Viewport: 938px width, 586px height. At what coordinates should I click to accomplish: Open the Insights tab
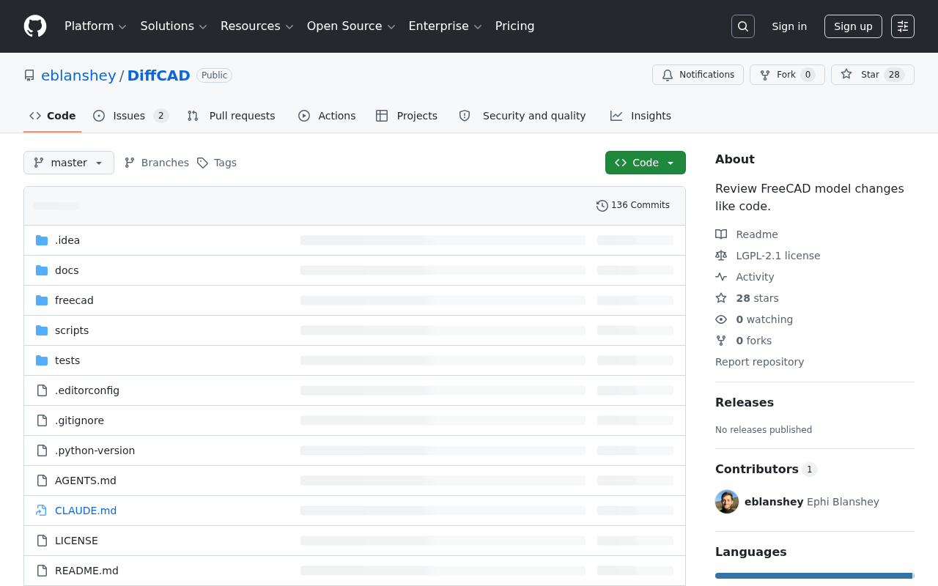click(x=641, y=116)
